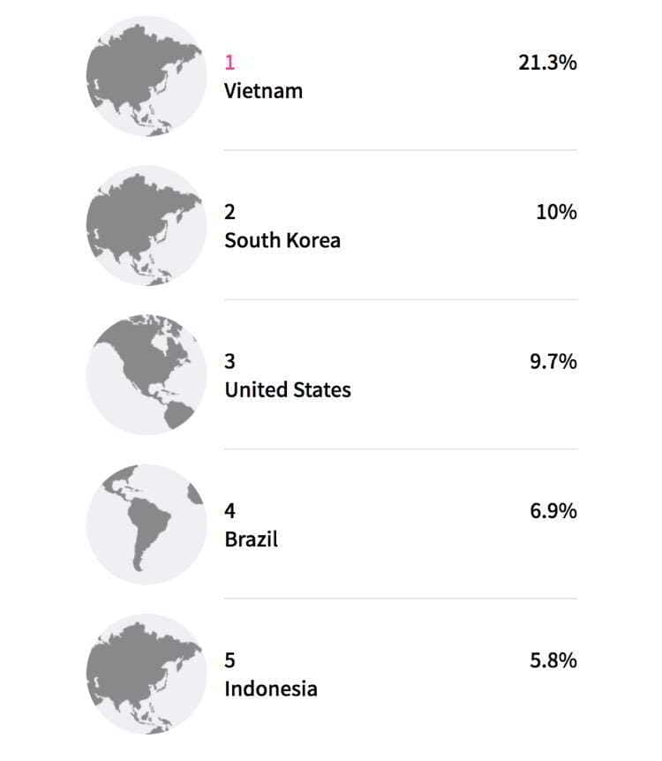Image resolution: width=662 pixels, height=761 pixels.
Task: Open the United States country label
Action: [x=287, y=389]
